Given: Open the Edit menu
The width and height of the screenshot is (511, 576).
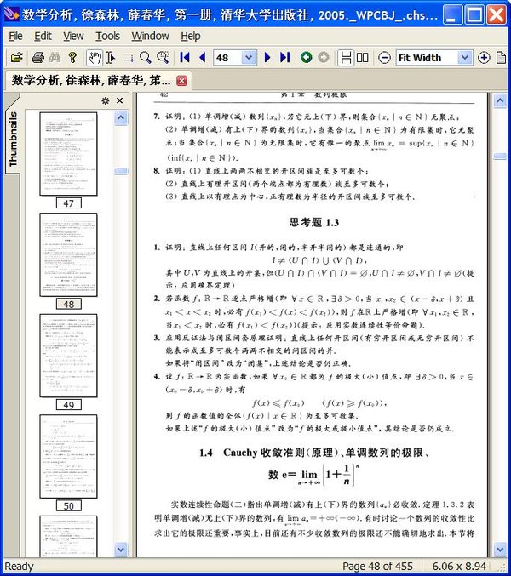Looking at the screenshot, I should (x=43, y=37).
